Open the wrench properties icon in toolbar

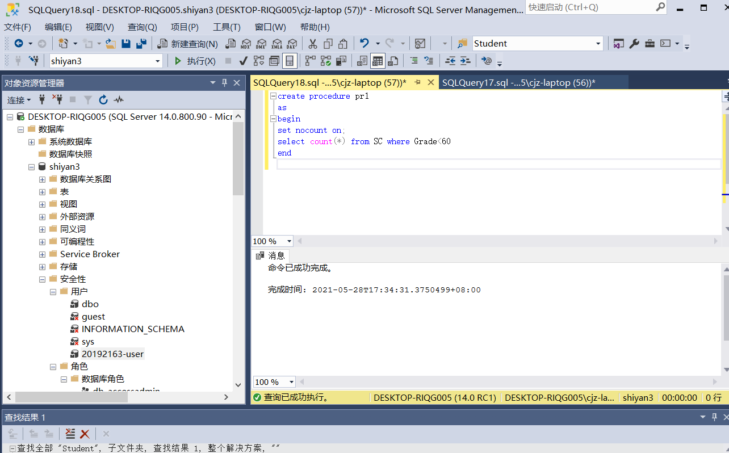634,44
